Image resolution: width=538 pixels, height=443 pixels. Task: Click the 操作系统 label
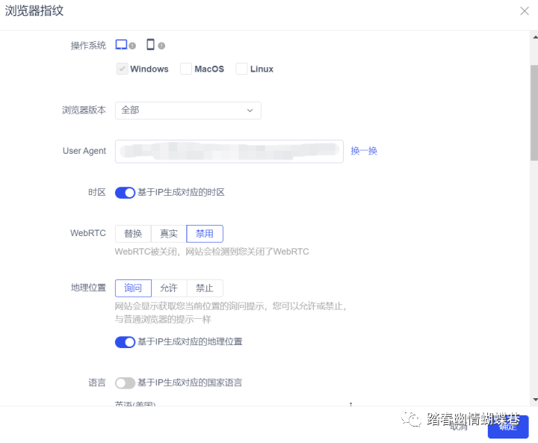tap(88, 46)
